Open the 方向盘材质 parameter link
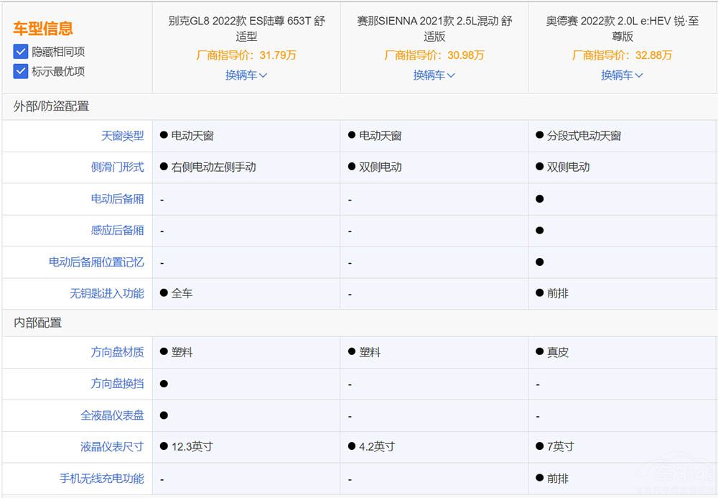This screenshot has height=498, width=718. point(117,352)
